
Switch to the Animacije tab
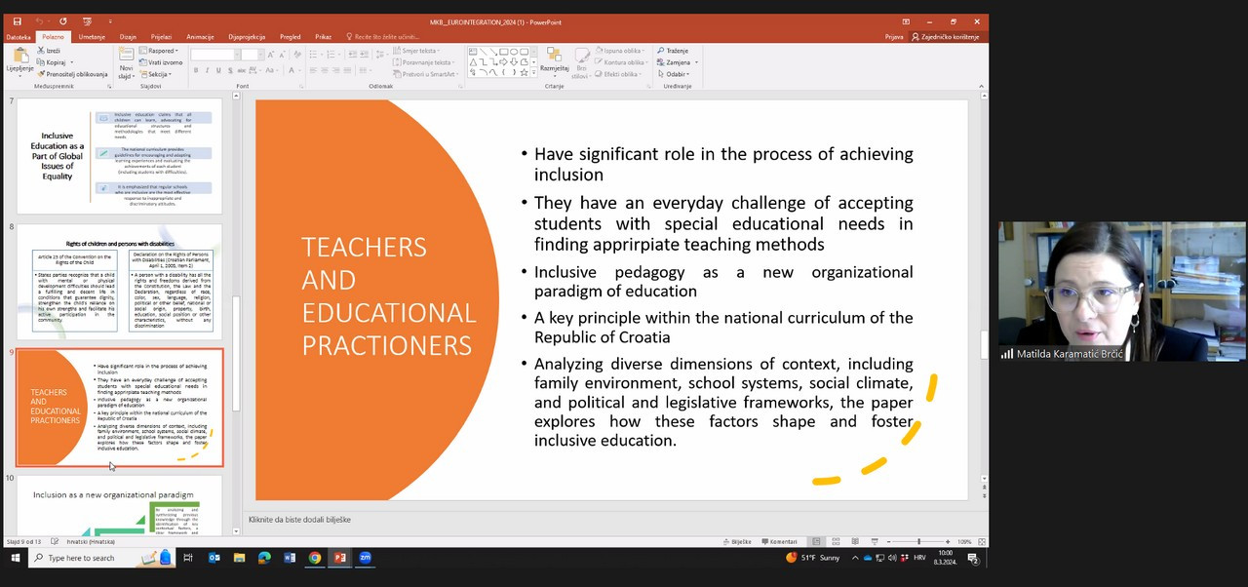(x=200, y=37)
